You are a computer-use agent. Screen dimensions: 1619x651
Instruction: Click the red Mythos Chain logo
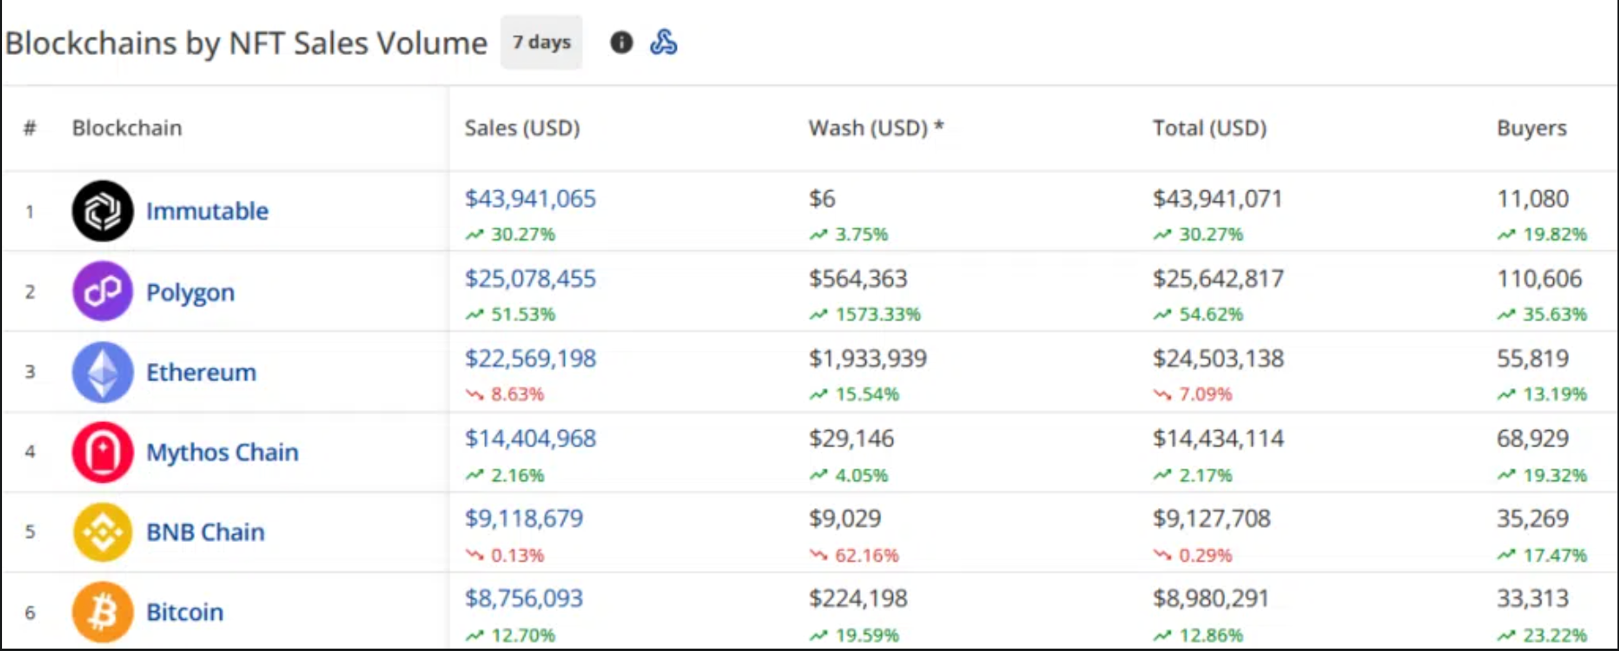click(x=102, y=452)
